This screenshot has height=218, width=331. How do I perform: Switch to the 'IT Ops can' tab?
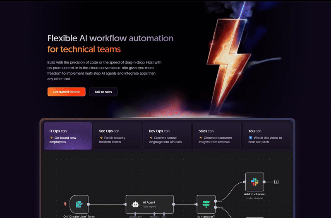pyautogui.click(x=67, y=136)
